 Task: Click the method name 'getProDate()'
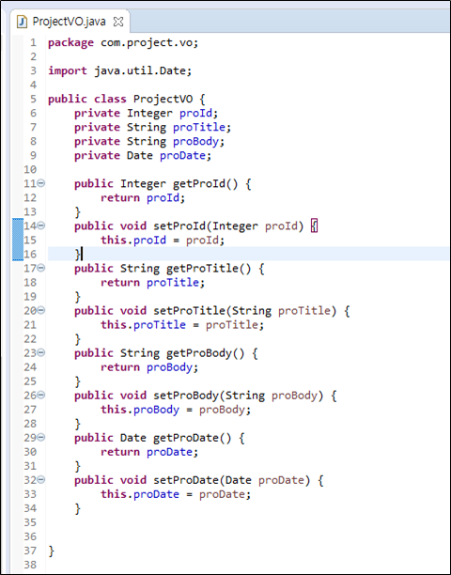tap(192, 438)
